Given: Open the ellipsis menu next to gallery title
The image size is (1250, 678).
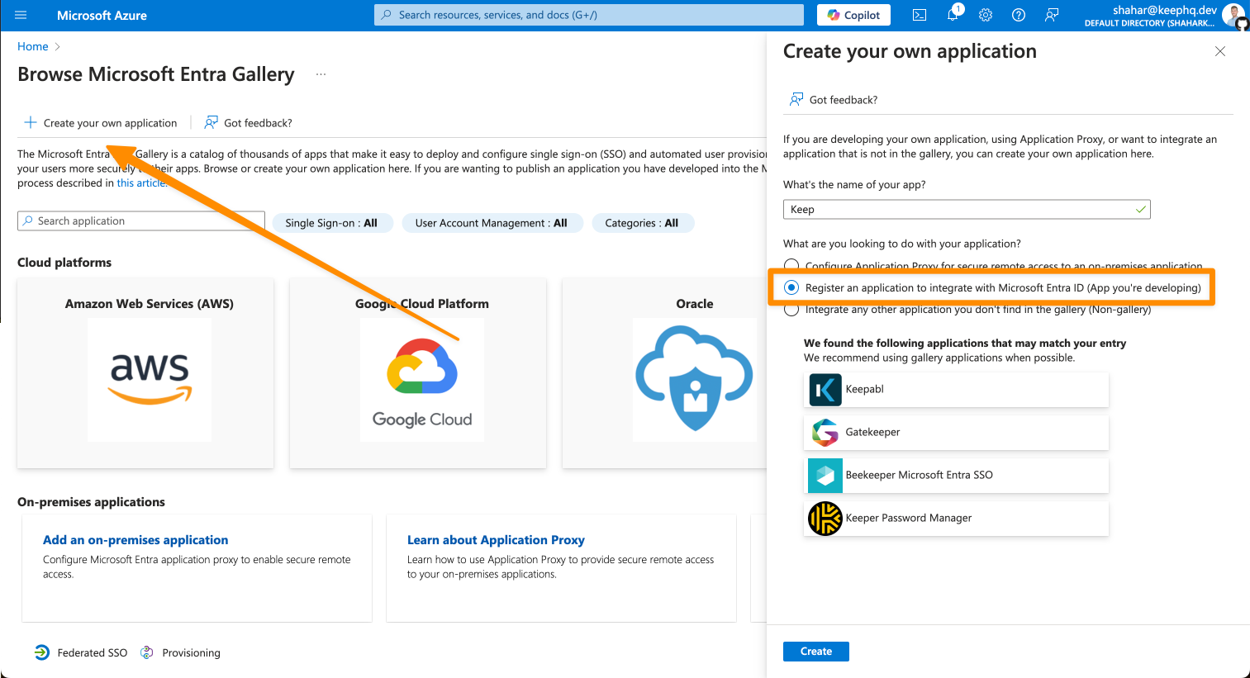Looking at the screenshot, I should (x=321, y=74).
